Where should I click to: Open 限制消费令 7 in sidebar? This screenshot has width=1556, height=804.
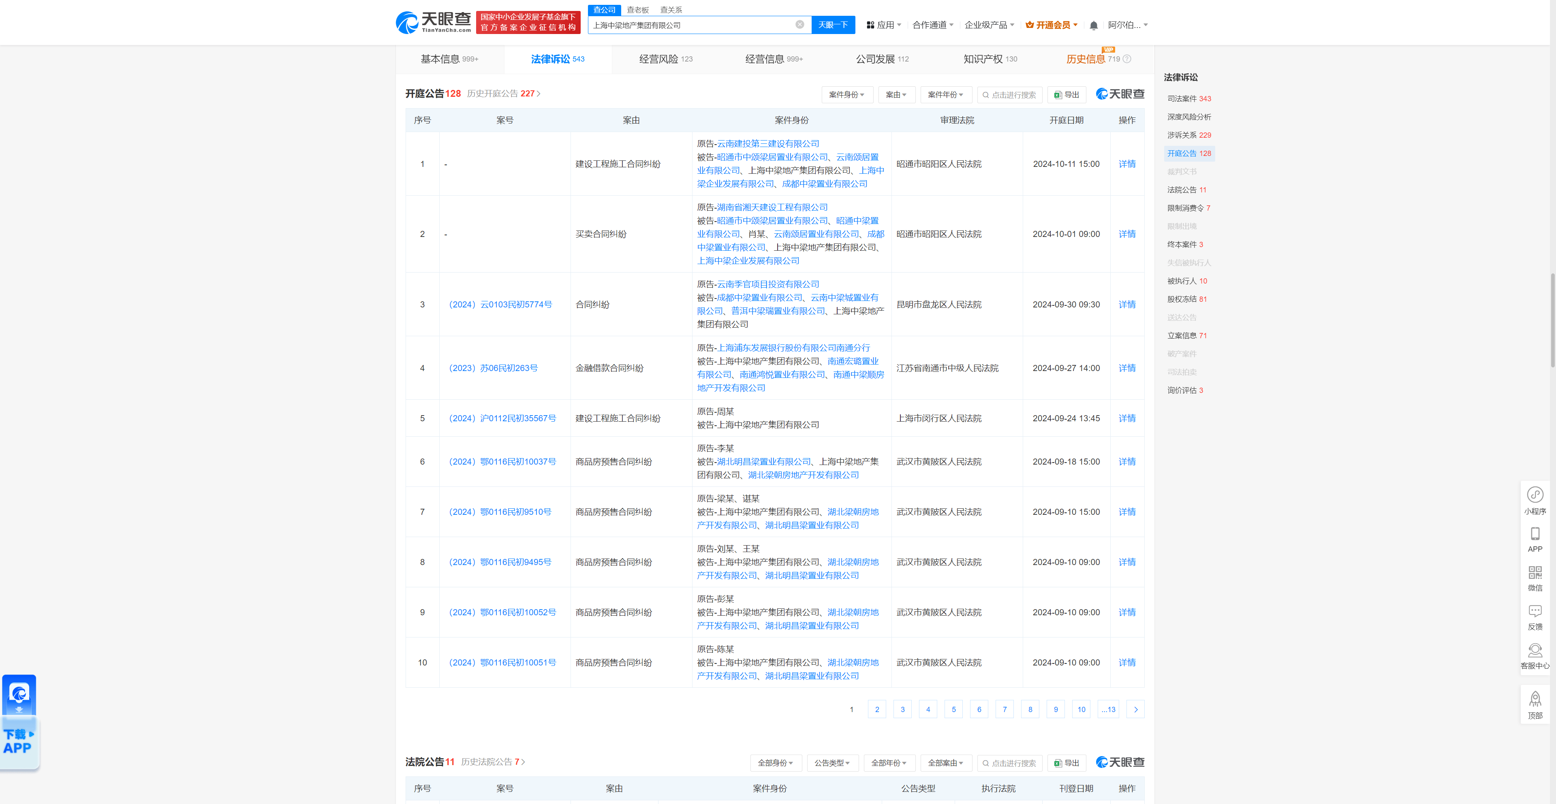1188,208
